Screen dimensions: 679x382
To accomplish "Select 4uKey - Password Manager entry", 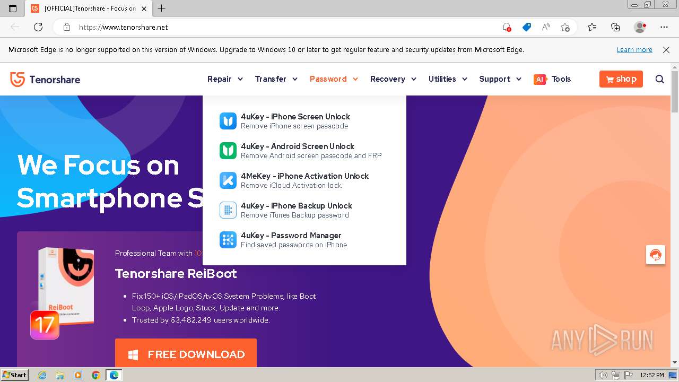I will (291, 236).
